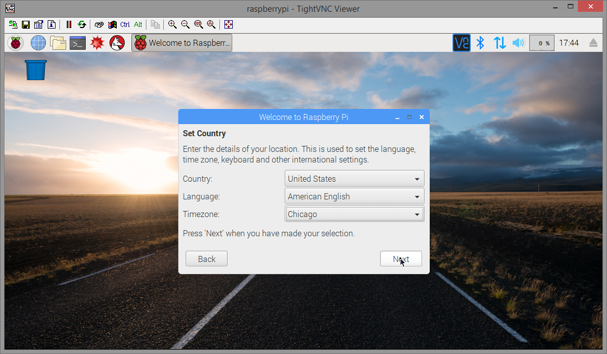Open the volume speaker control

pyautogui.click(x=518, y=43)
